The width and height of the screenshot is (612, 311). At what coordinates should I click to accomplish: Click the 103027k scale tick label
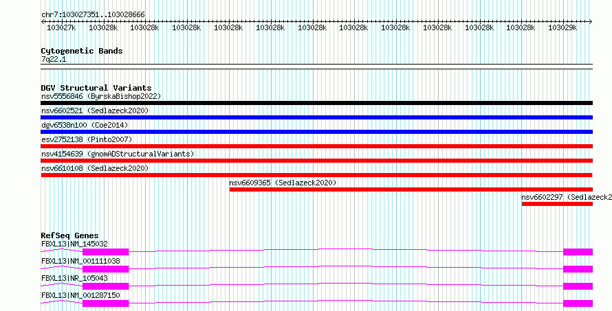click(x=61, y=27)
